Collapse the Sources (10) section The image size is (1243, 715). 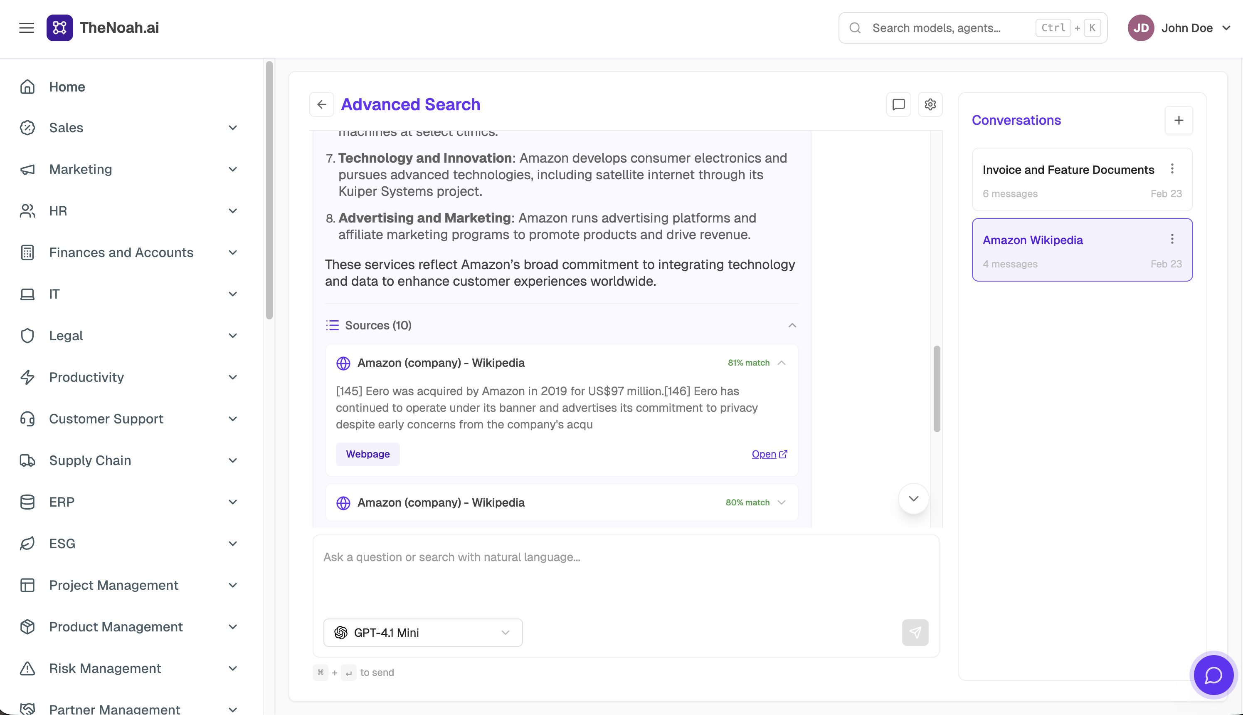point(792,325)
